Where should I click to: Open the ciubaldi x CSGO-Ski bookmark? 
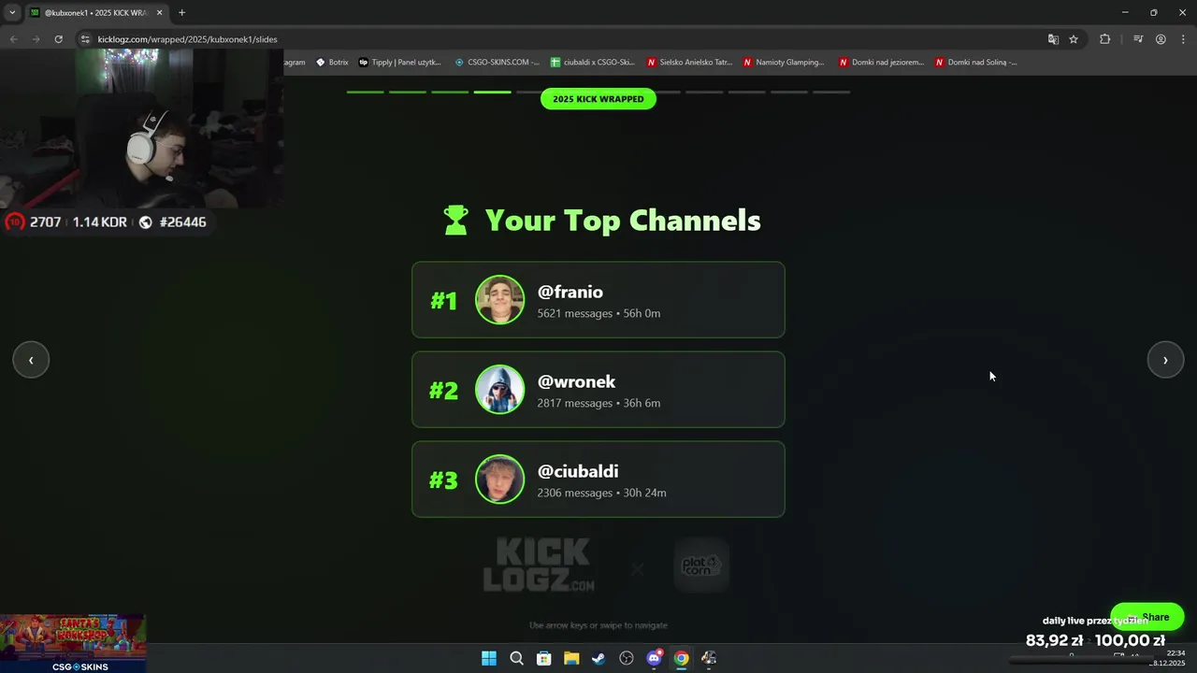point(593,63)
